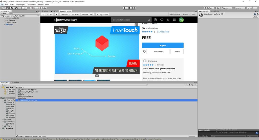This screenshot has height=140, width=259.
Task: Toggle favorite heart beside Add to List
Action: [x=144, y=52]
